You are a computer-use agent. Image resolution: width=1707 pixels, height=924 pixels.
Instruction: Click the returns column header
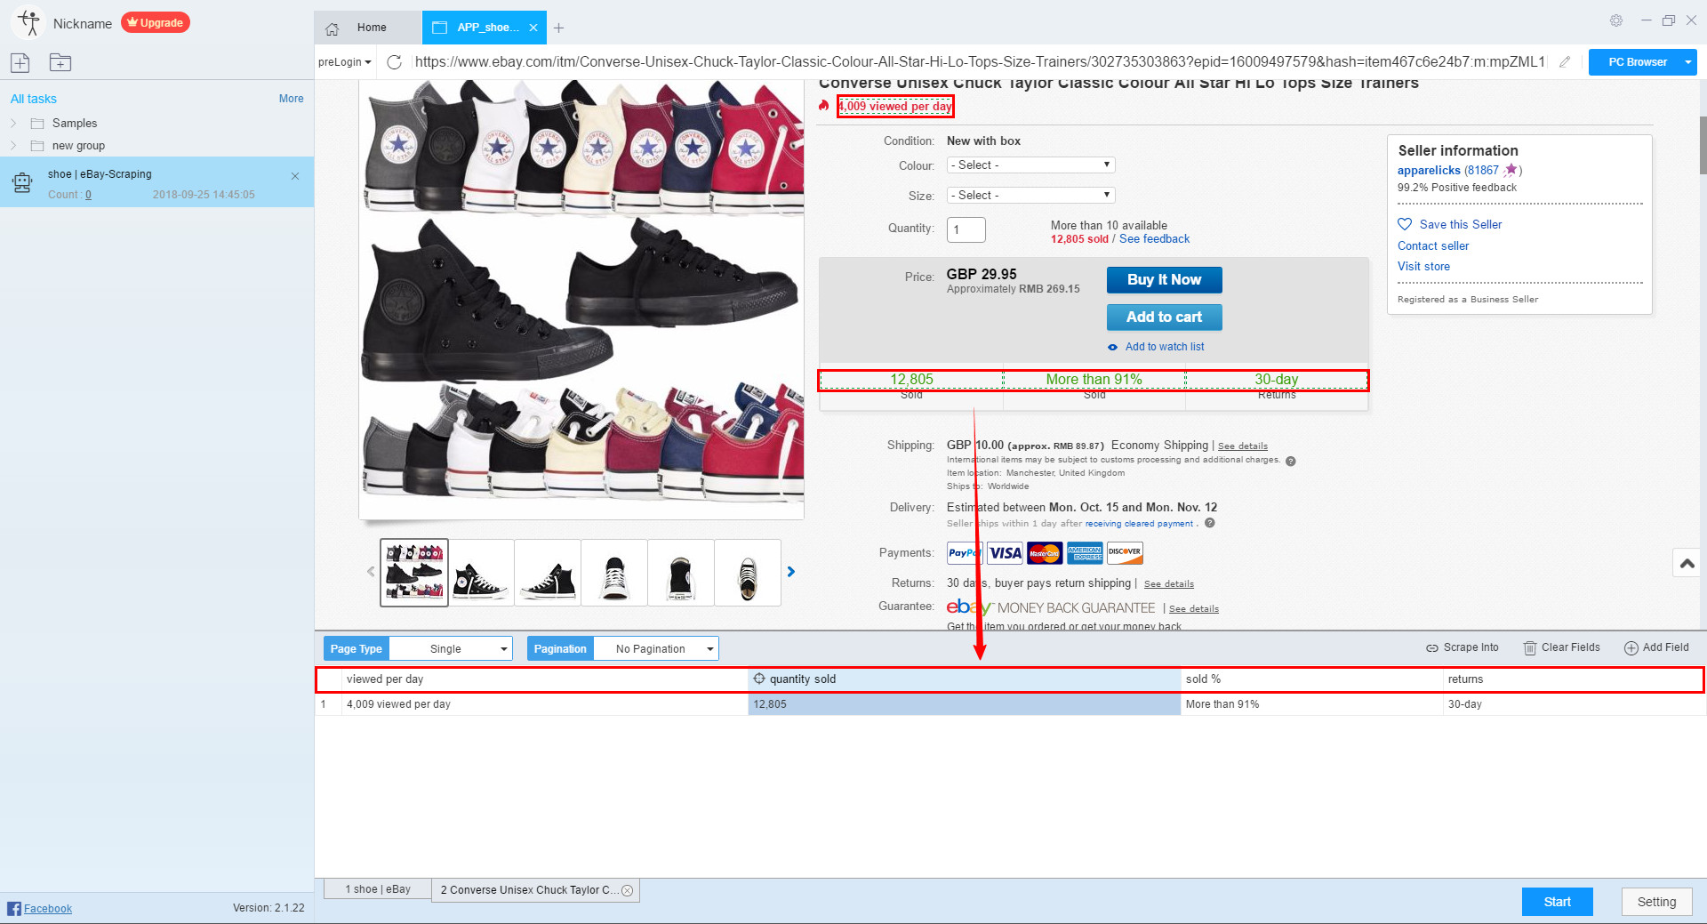[x=1573, y=679]
